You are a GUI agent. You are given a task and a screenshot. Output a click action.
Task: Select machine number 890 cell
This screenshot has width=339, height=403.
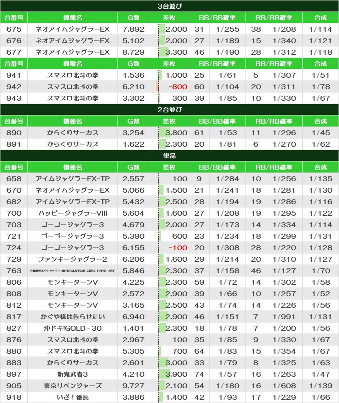click(x=14, y=132)
